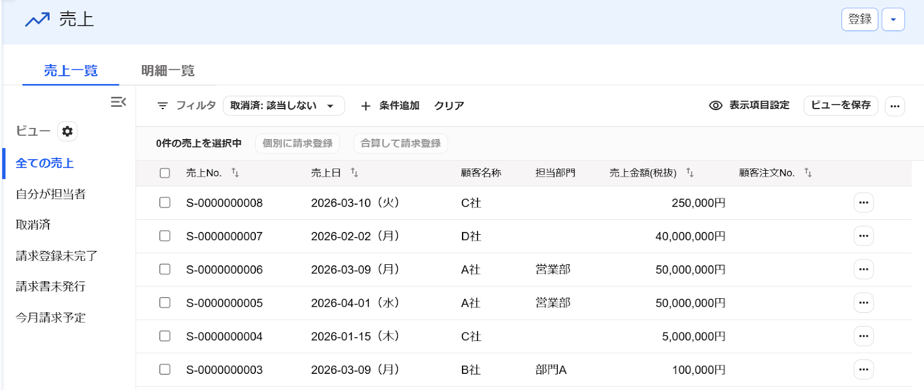Click the plus icon for 条件追加
The height and width of the screenshot is (390, 924).
point(365,106)
